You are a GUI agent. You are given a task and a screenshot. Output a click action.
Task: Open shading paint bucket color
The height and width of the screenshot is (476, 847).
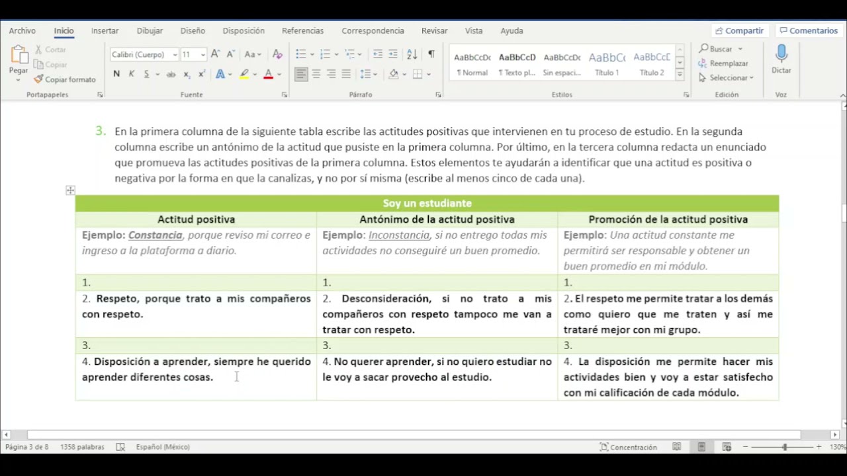394,74
